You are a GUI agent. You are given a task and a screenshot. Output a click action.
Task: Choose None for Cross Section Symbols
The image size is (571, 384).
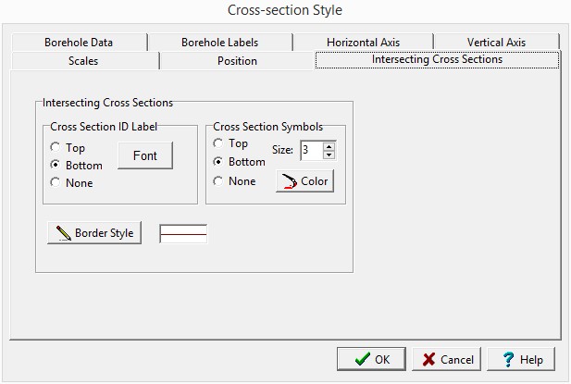click(x=219, y=181)
